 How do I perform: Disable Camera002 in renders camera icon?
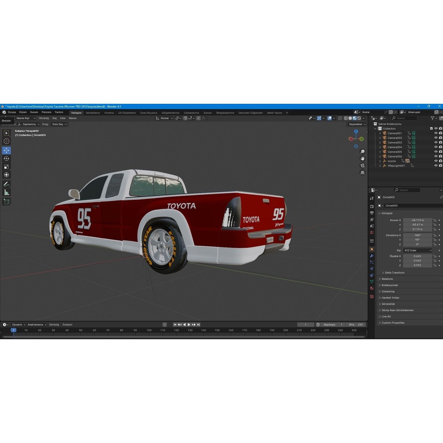tap(441, 138)
